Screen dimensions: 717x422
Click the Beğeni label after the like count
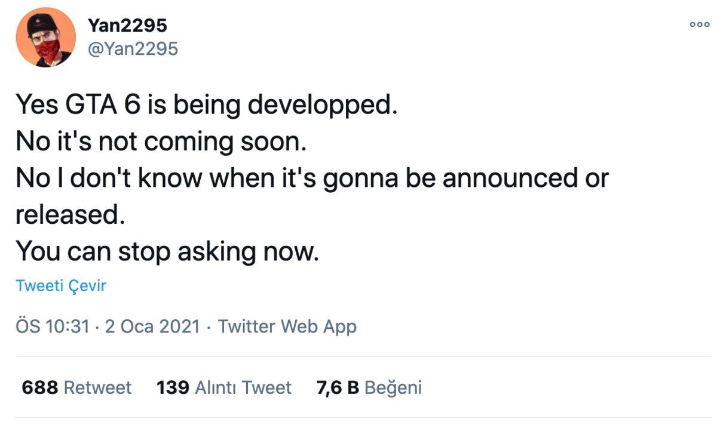(x=394, y=387)
